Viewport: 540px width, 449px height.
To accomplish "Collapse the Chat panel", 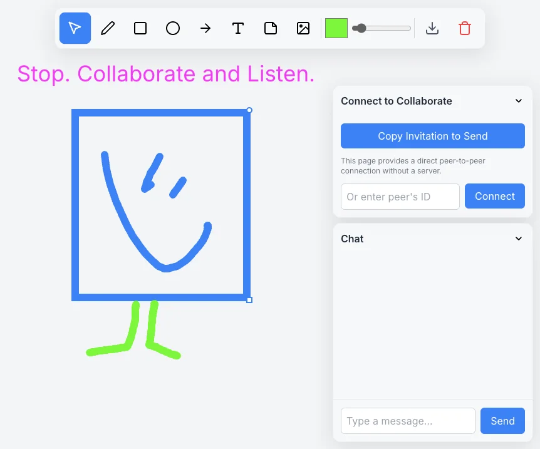I will [x=518, y=239].
